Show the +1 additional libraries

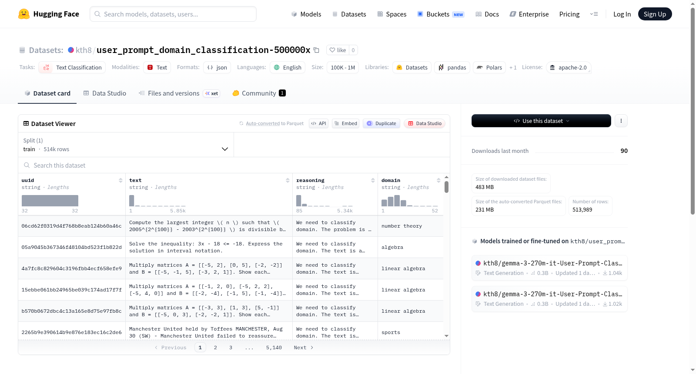pyautogui.click(x=513, y=67)
